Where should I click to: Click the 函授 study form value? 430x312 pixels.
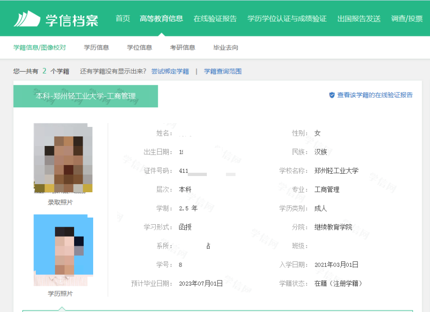(185, 227)
